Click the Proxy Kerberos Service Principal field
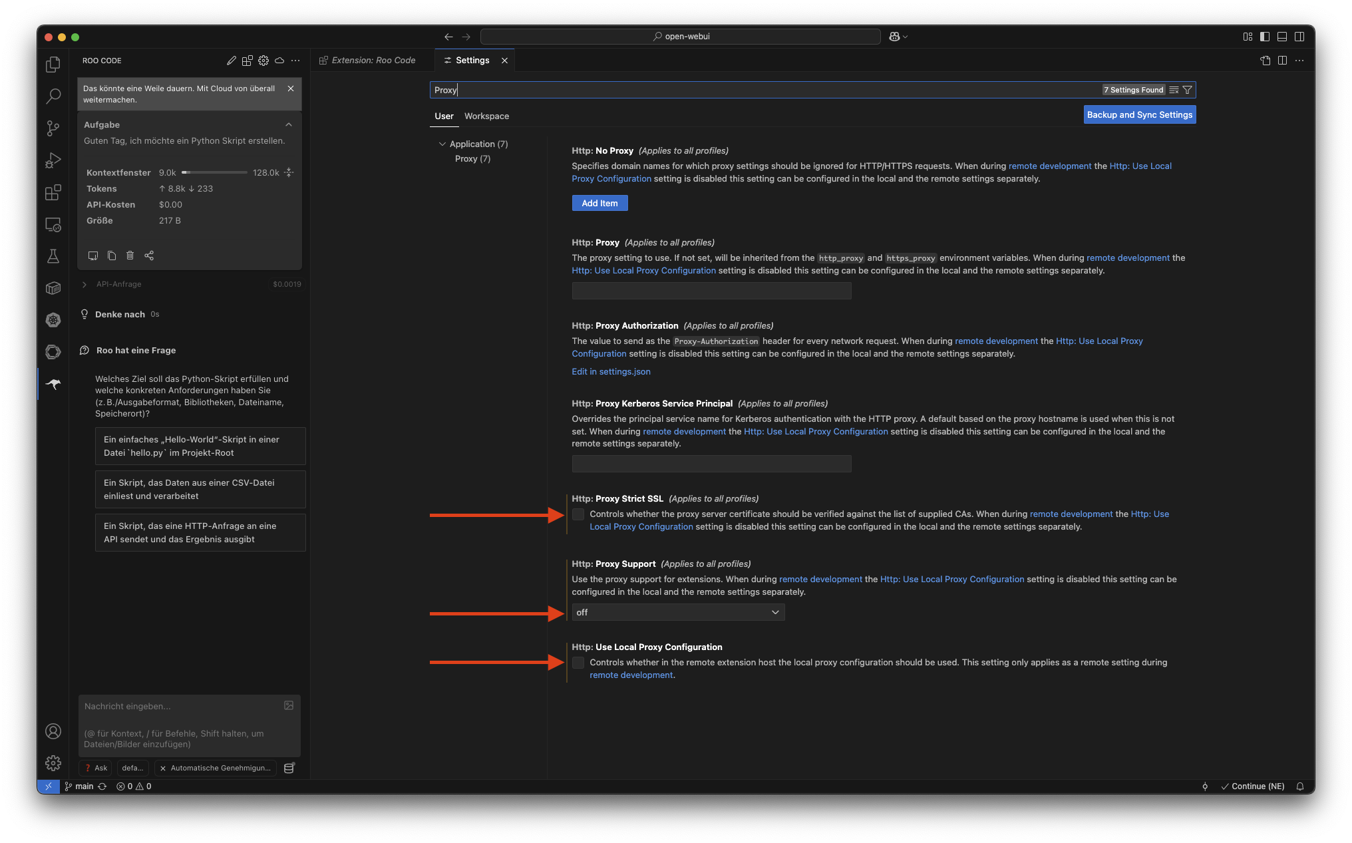Viewport: 1352px width, 843px height. (x=711, y=464)
